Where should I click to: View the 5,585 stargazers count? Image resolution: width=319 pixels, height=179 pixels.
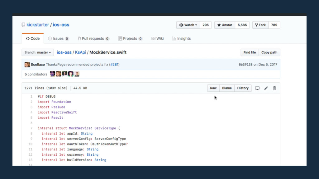pos(242,25)
